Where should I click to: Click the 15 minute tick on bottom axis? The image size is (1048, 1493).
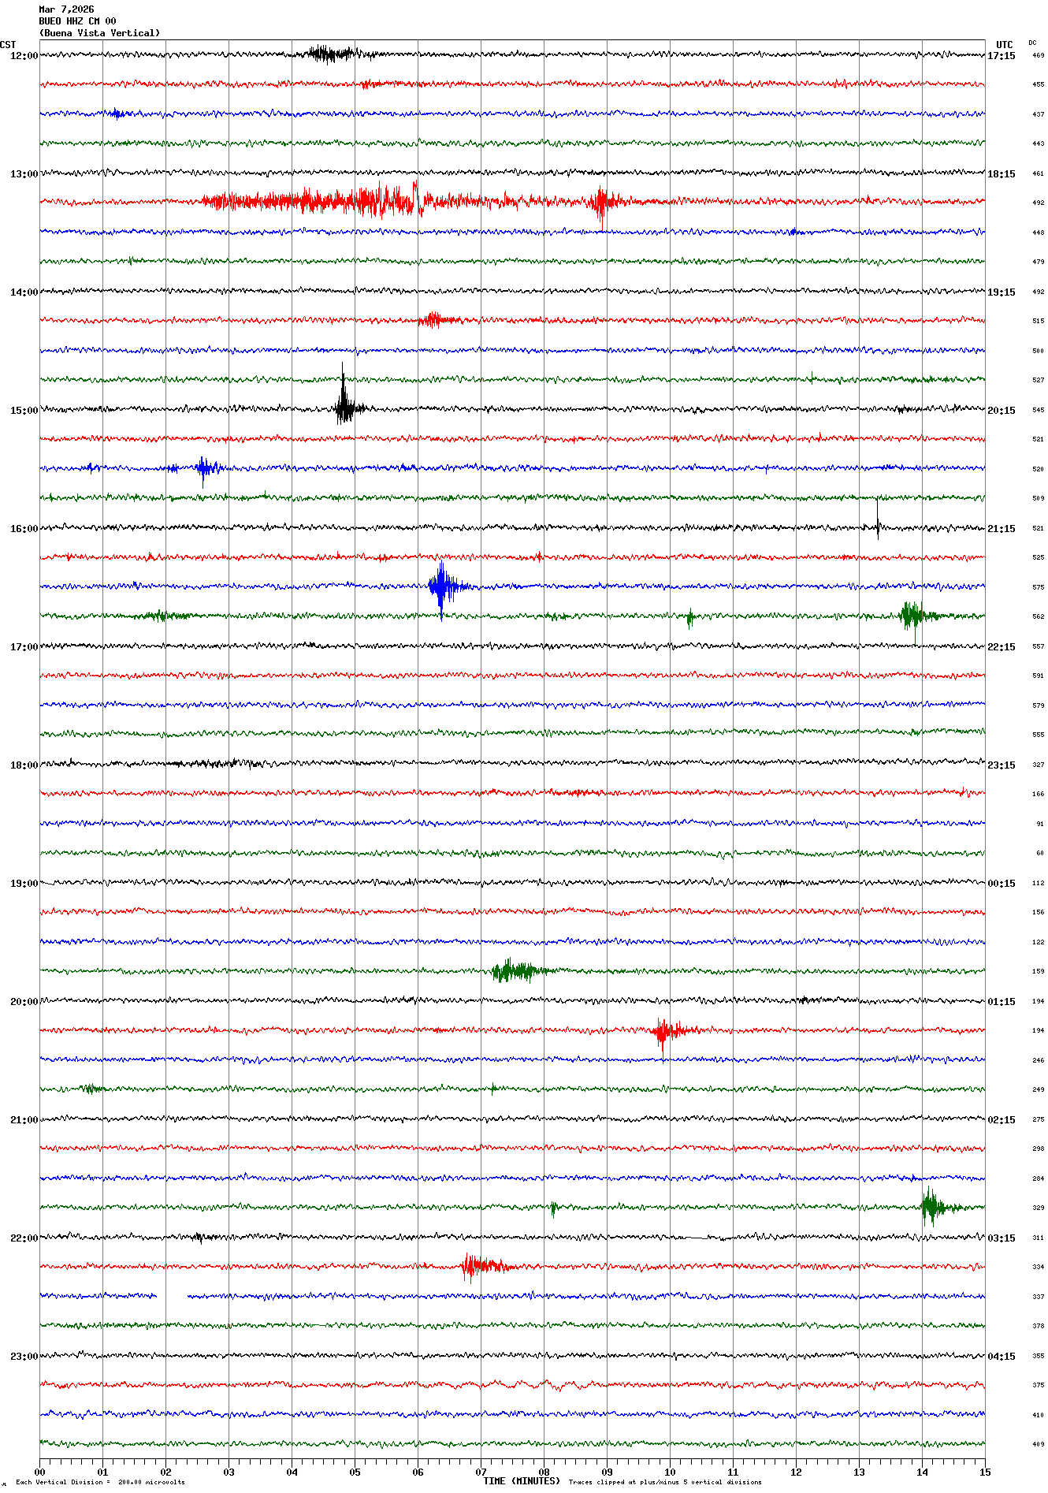(984, 1472)
